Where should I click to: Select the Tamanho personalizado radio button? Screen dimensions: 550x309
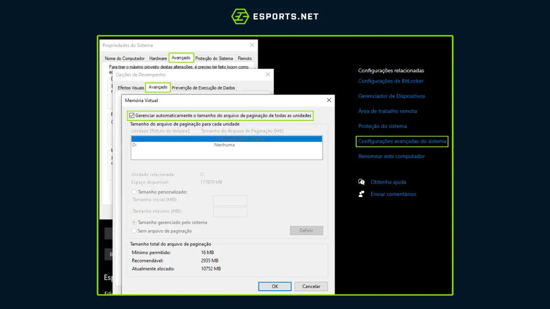(134, 192)
